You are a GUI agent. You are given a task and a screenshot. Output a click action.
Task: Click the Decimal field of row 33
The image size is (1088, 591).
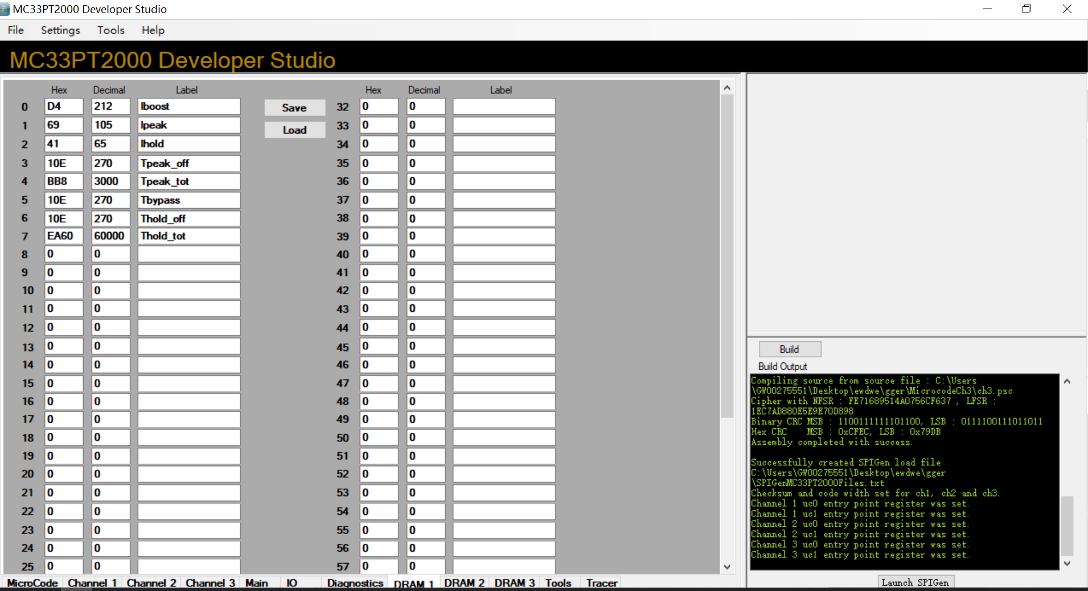click(x=426, y=125)
